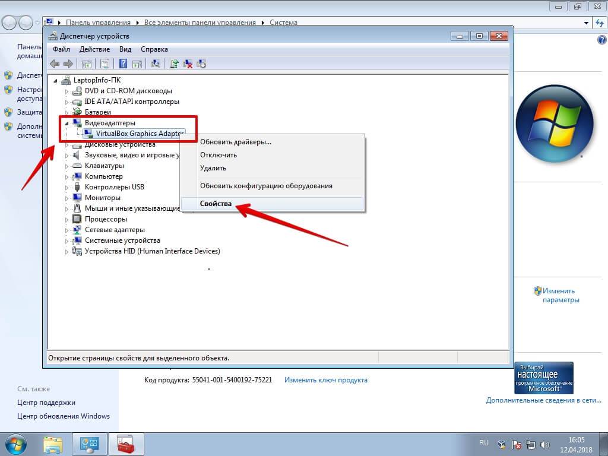
Task: Click the Back arrow in Device Manager toolbar
Action: coord(55,64)
